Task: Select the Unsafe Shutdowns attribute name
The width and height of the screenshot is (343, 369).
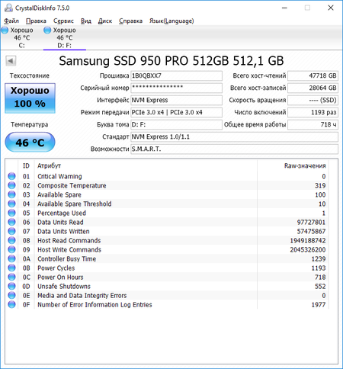Action: coord(64,286)
